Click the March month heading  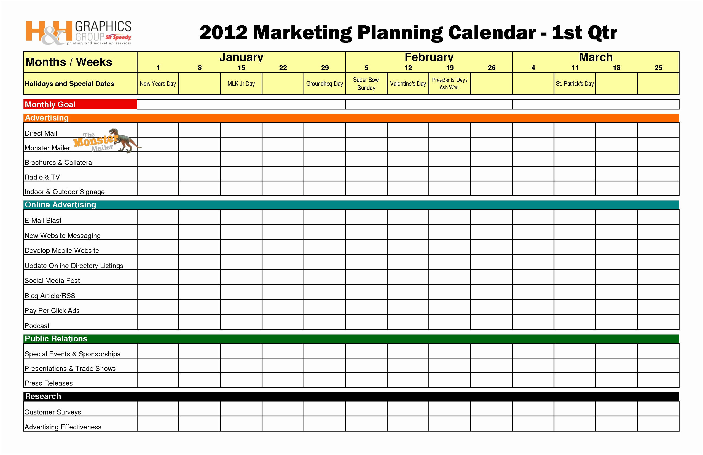pyautogui.click(x=595, y=57)
